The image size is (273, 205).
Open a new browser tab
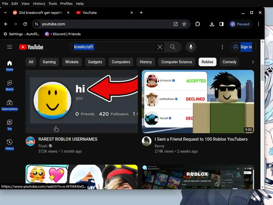141,13
